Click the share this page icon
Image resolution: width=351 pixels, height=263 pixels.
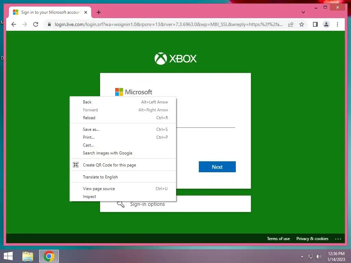pos(291,24)
